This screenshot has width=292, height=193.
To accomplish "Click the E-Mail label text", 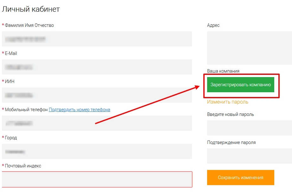I will pos(11,53).
